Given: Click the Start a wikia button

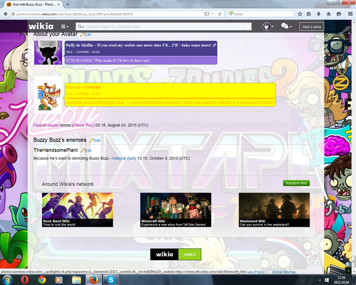Looking at the screenshot, I should click(311, 27).
